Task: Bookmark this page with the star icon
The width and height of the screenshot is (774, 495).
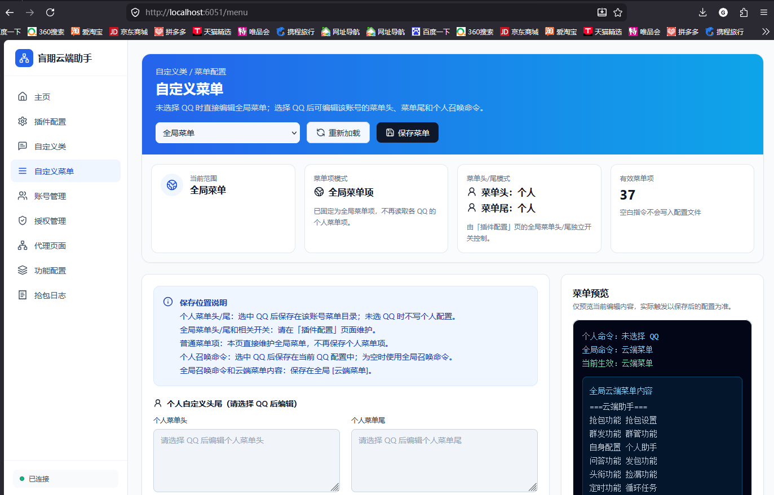Action: [x=618, y=12]
